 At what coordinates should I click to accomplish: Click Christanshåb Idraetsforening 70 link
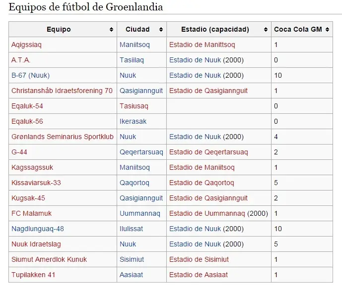point(62,91)
